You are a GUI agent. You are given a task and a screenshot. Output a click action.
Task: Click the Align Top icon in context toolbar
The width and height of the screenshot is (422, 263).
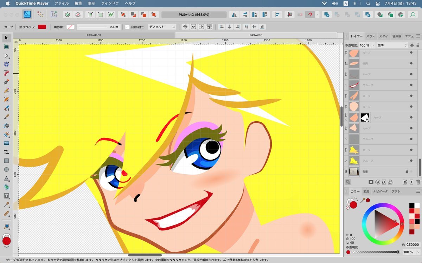tap(246, 27)
